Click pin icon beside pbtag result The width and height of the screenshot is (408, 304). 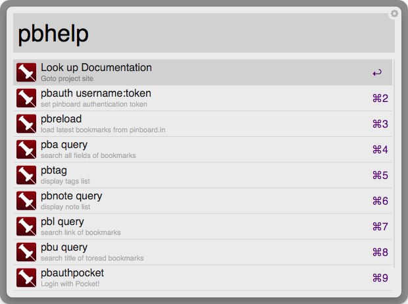[x=26, y=175]
